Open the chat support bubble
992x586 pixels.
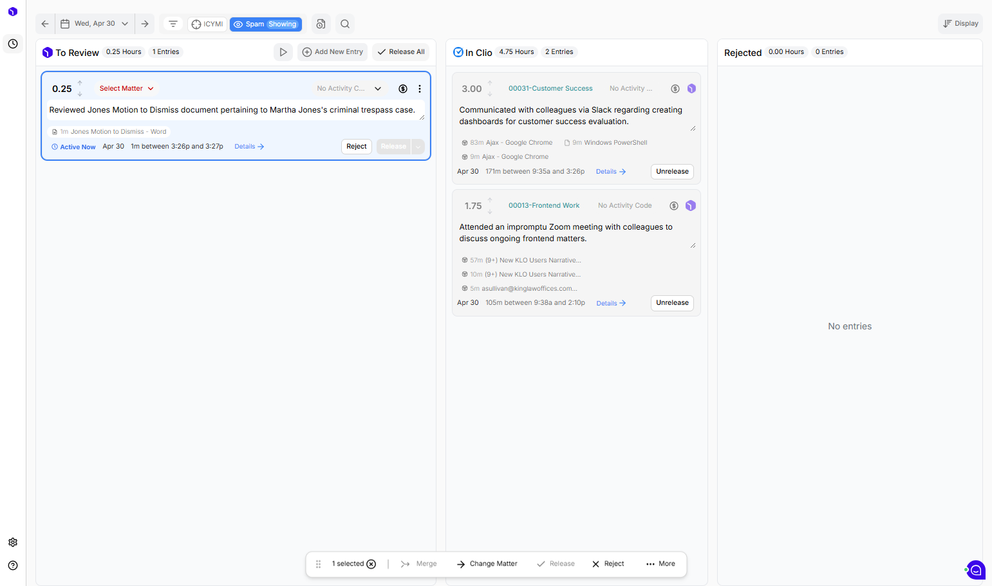click(976, 570)
